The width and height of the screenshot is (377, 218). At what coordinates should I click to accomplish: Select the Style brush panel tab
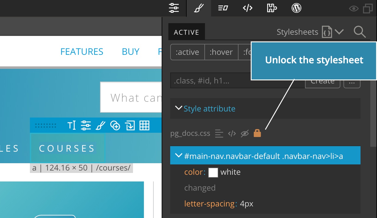pyautogui.click(x=199, y=8)
